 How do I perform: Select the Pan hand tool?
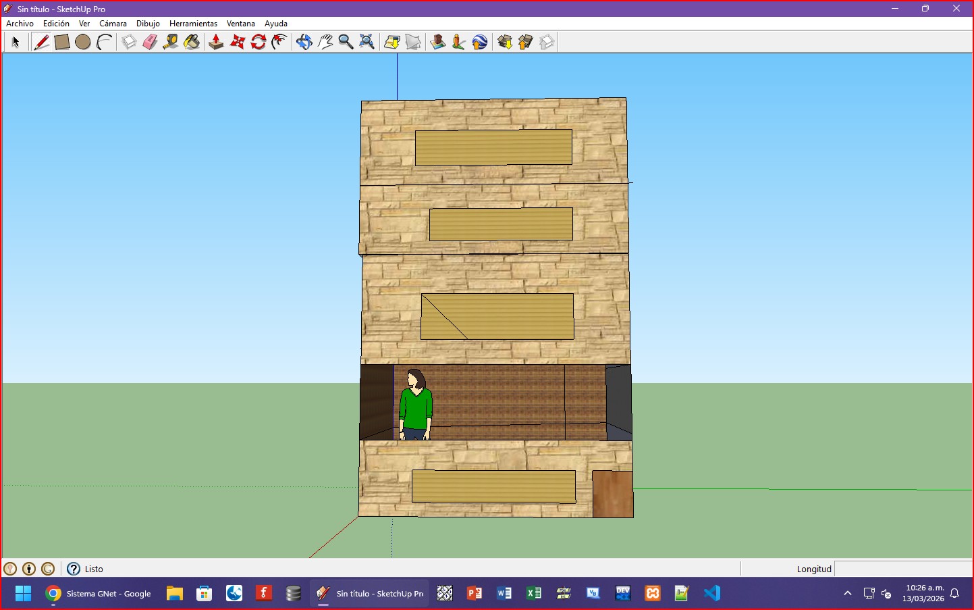click(x=325, y=42)
